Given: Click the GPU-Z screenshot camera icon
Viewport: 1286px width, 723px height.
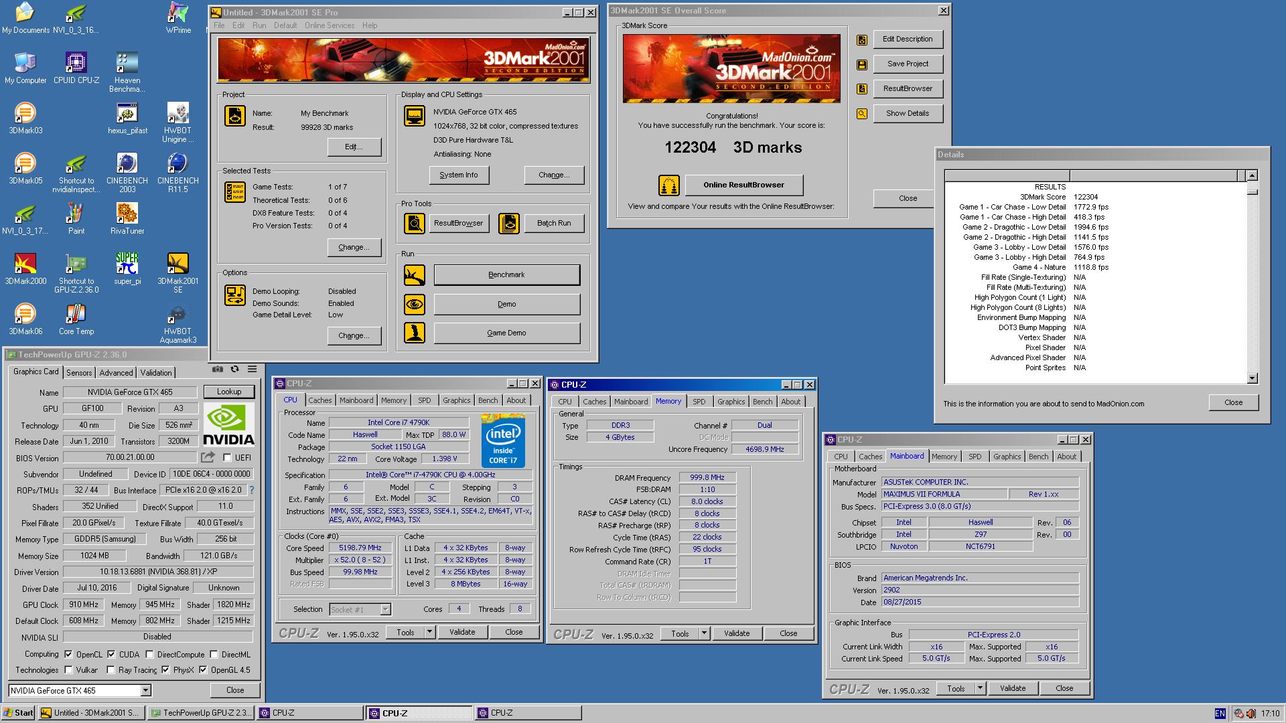Looking at the screenshot, I should [x=218, y=369].
